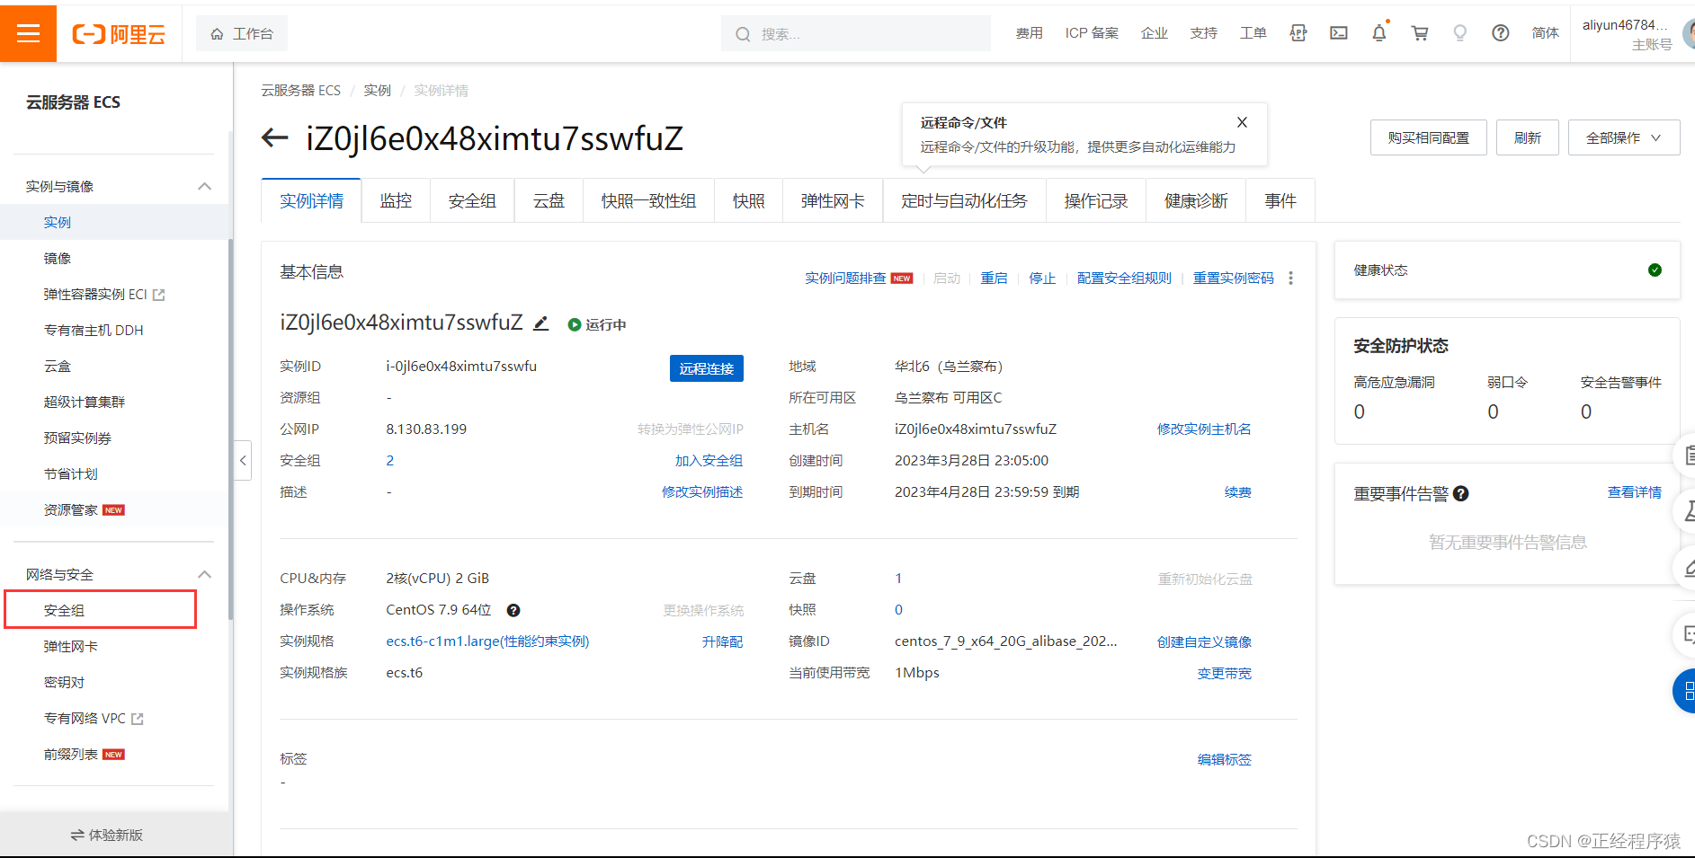Edit instance name with pencil icon
Viewport: 1695px width, 858px height.
click(x=540, y=323)
